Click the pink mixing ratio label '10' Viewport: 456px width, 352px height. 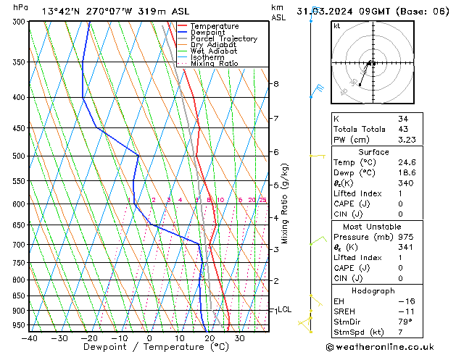[x=220, y=200]
